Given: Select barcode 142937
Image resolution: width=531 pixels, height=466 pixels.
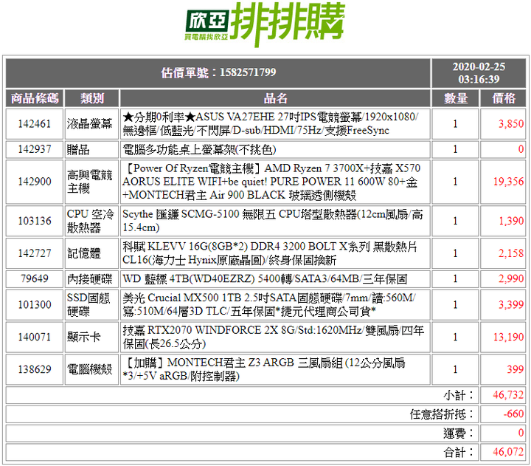Looking at the screenshot, I should click(35, 149).
